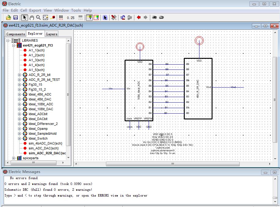Select the Pan hand tool

pyautogui.click(x=32, y=17)
